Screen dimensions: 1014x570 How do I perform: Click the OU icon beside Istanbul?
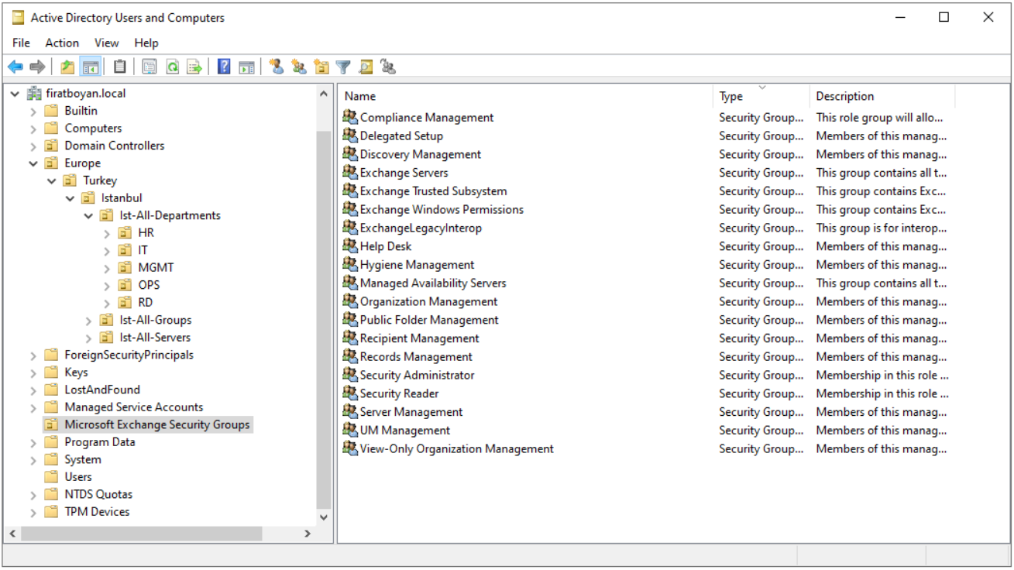[x=89, y=197]
